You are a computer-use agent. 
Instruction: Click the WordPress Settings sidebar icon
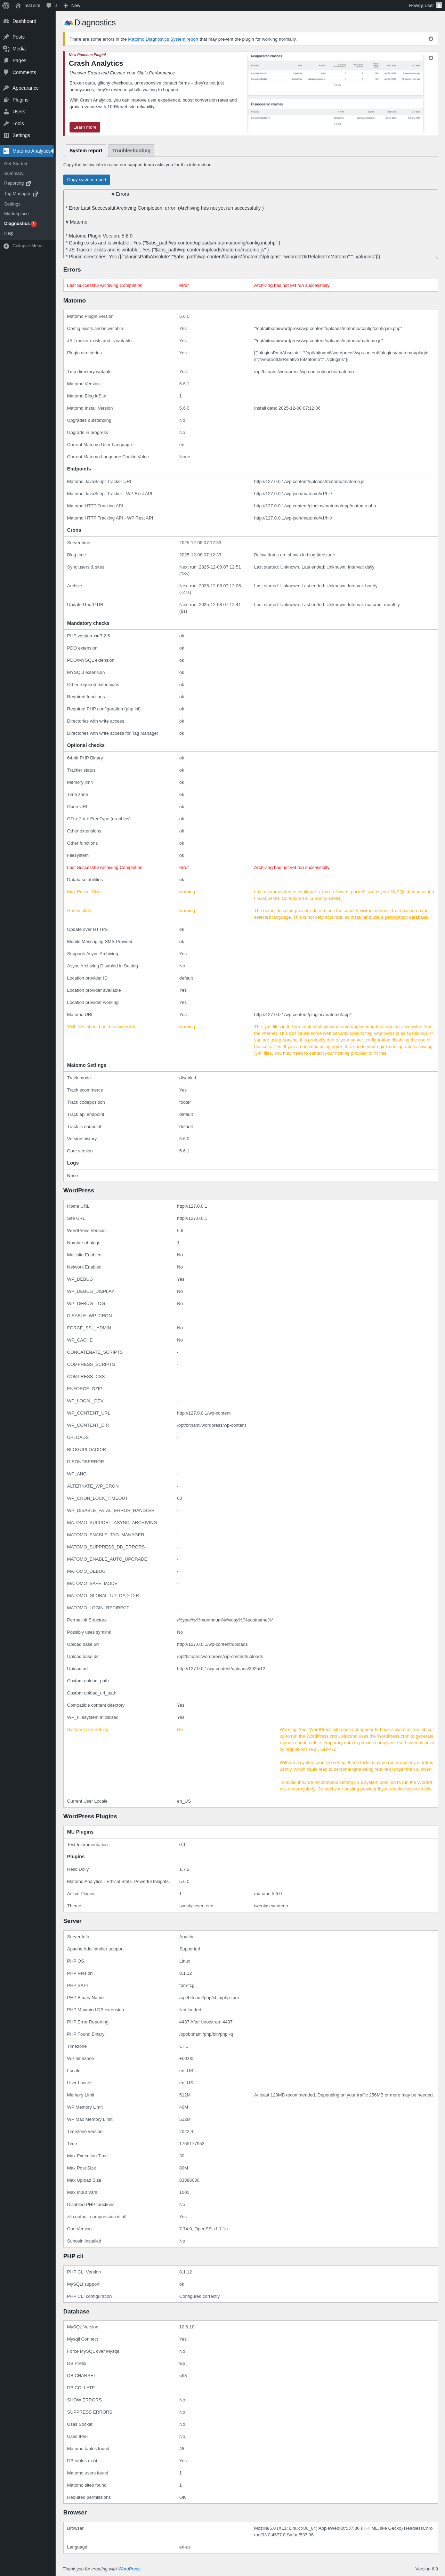coord(6,135)
